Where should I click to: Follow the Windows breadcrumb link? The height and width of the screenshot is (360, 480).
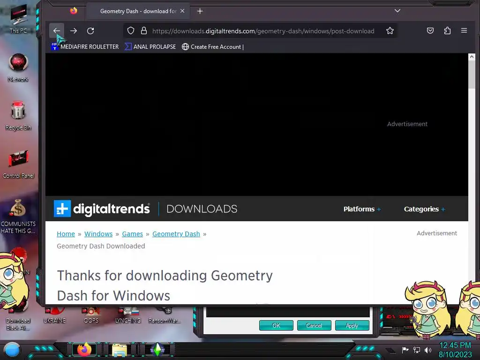98,234
